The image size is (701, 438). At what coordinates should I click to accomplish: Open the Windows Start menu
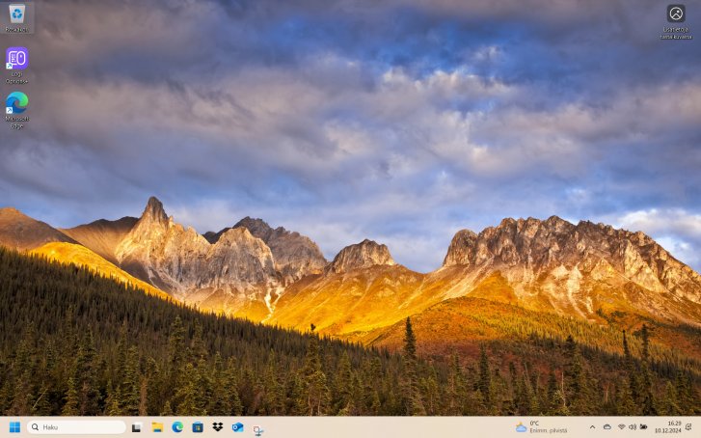(14, 426)
